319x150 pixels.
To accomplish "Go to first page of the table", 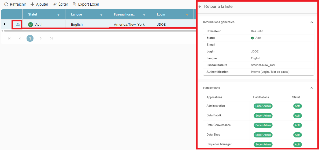I will [9, 38].
